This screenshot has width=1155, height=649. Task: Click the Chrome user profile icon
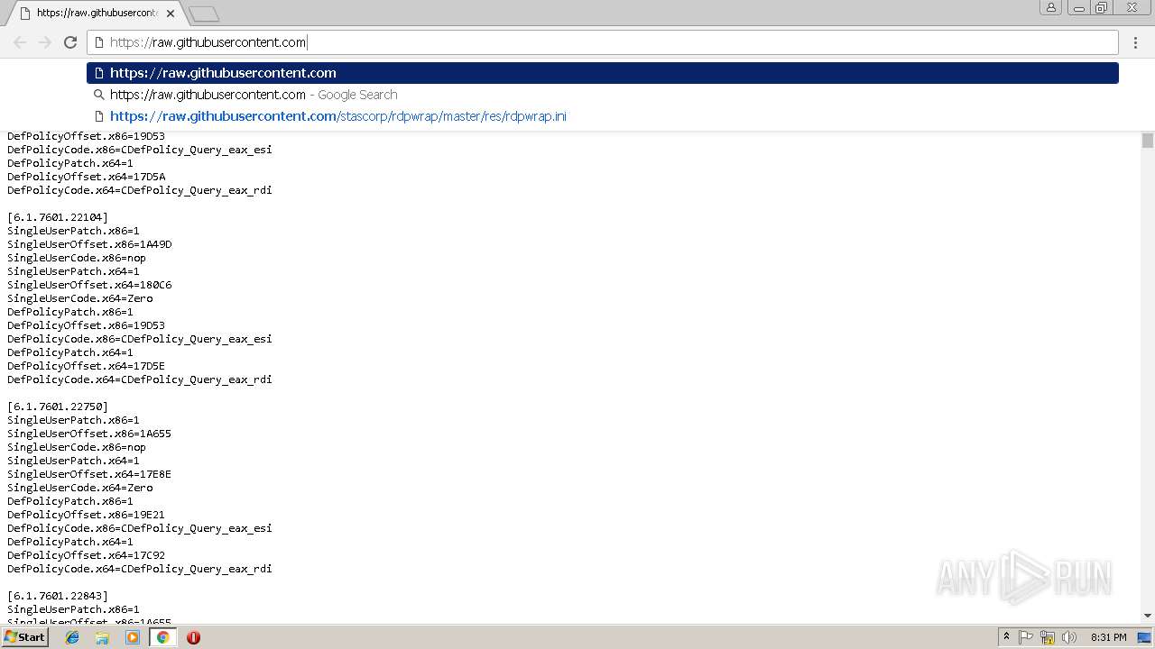click(x=1051, y=7)
